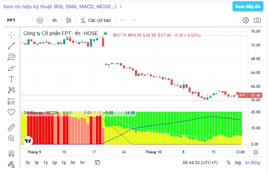This screenshot has width=268, height=173.
Task: Open the candlestick chart type selector
Action: click(x=69, y=20)
